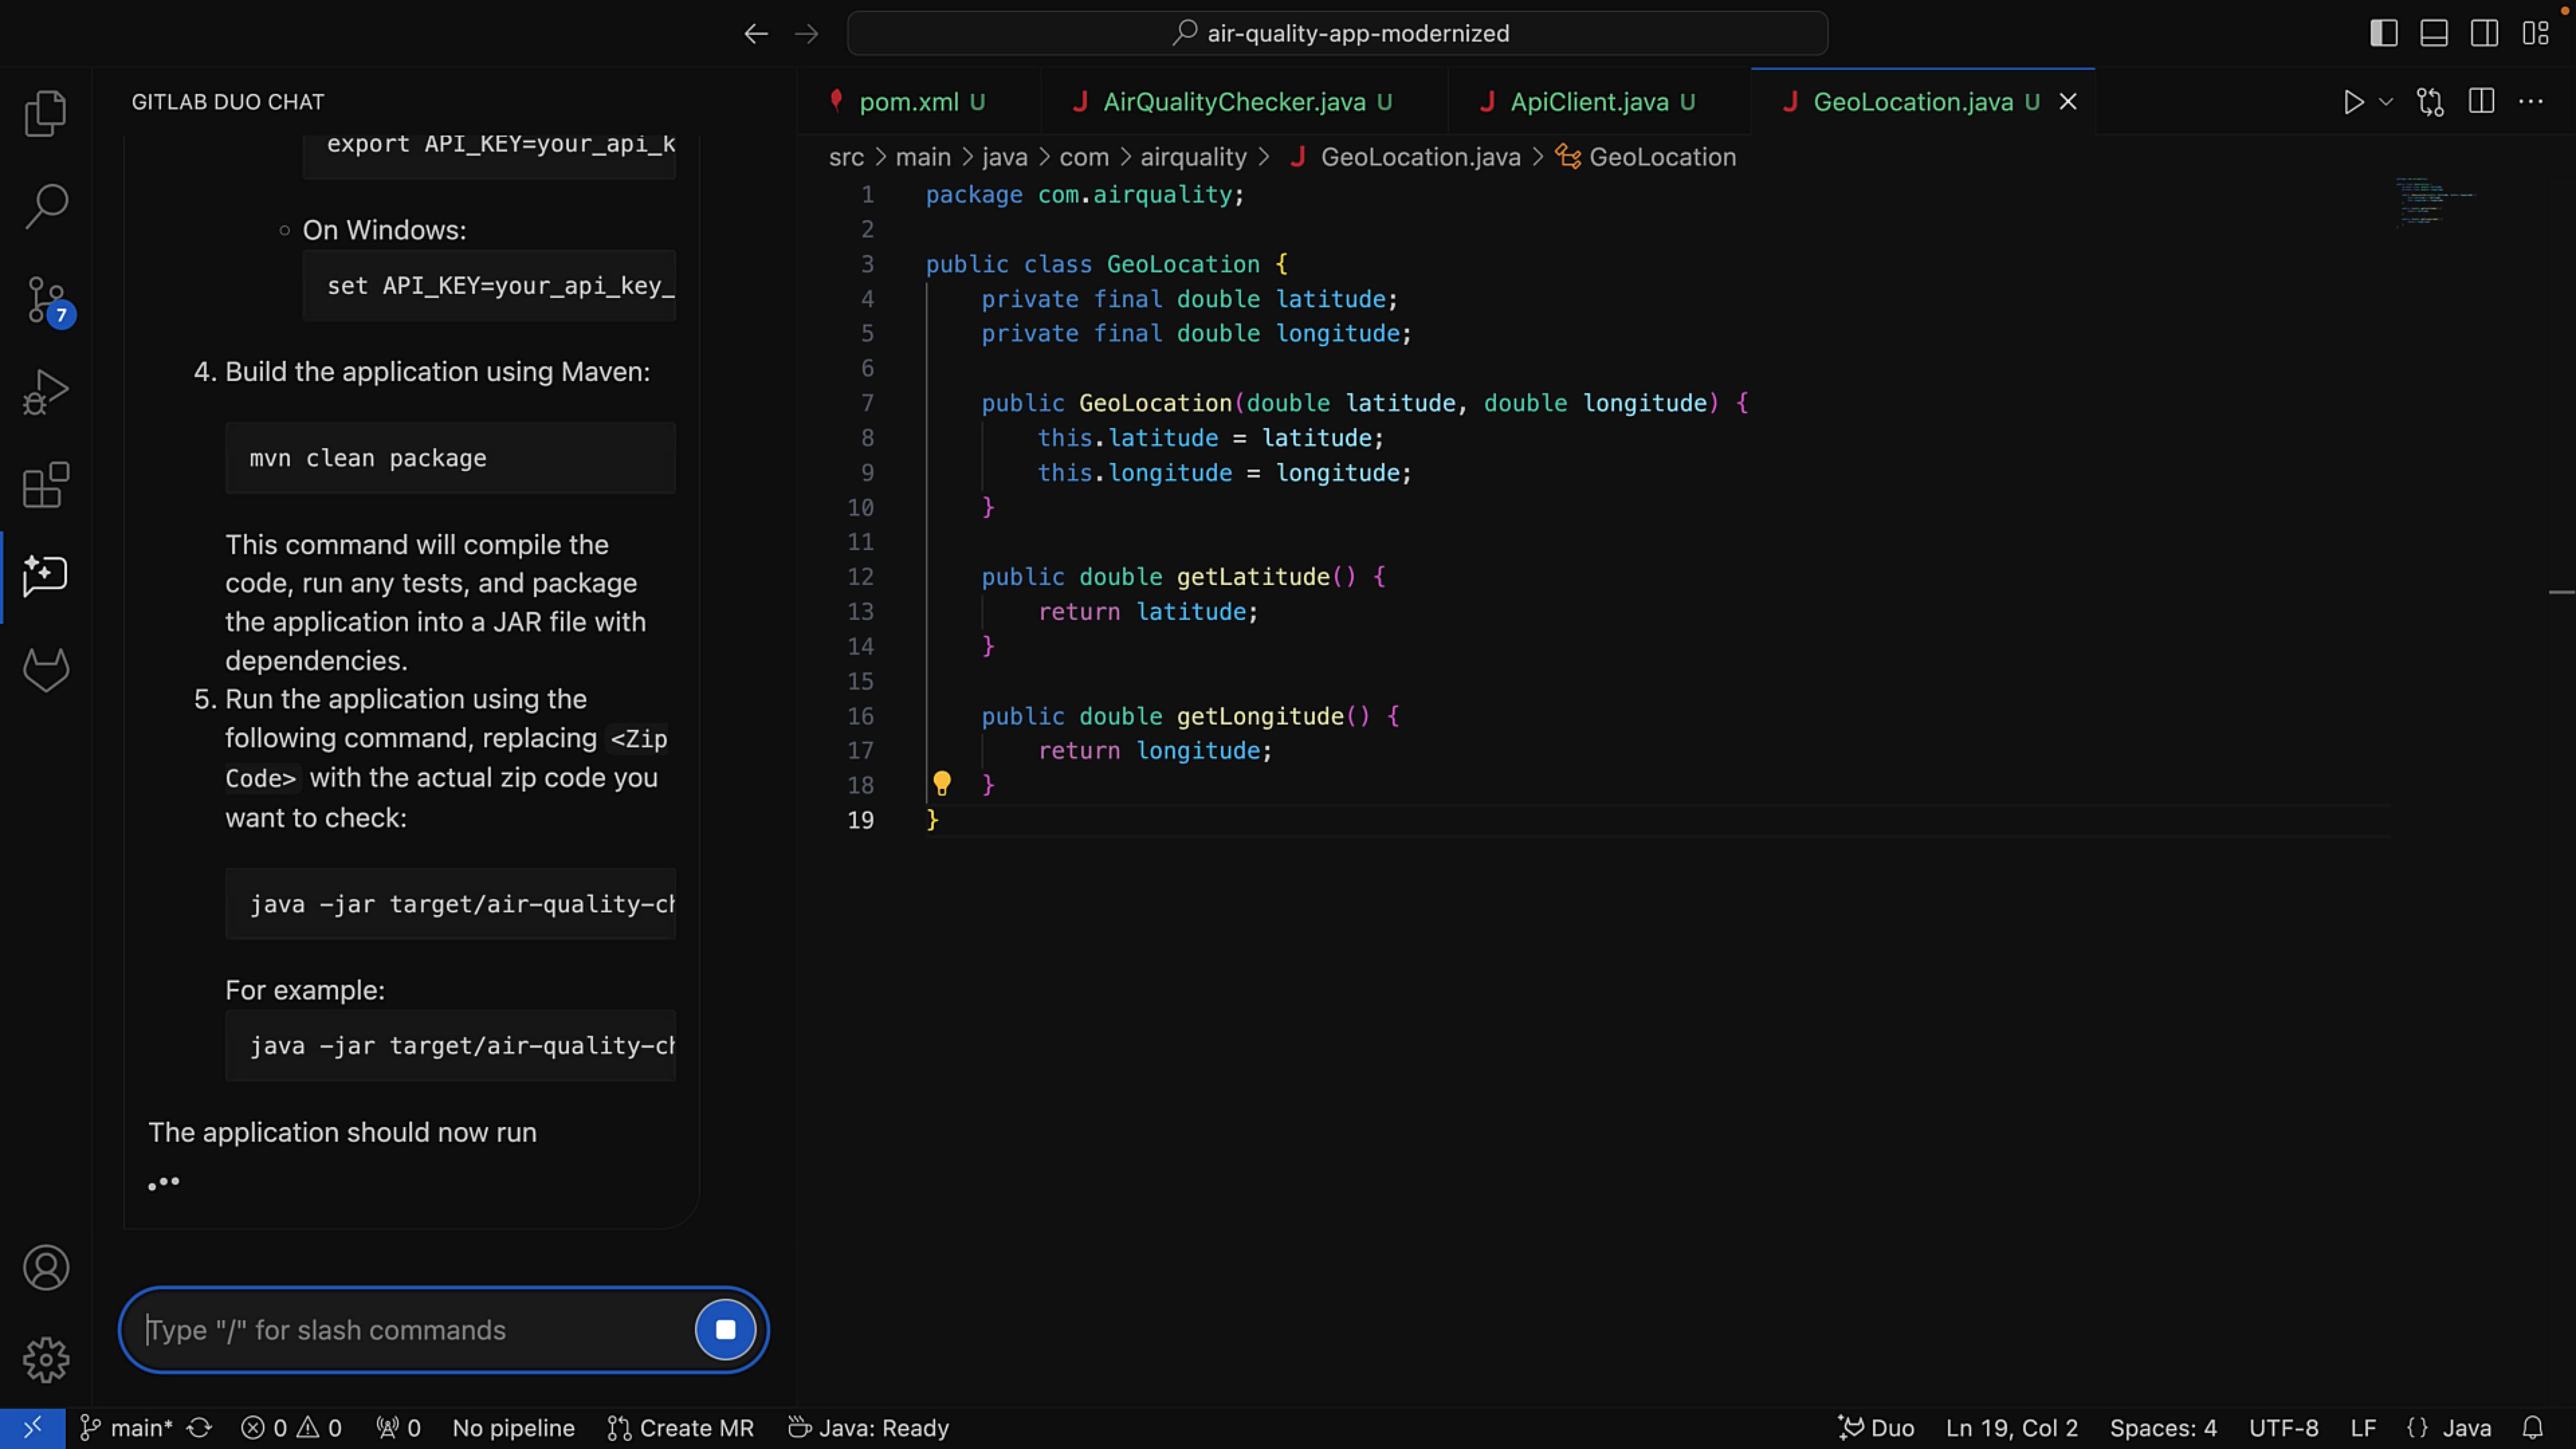
Task: Open changes compare icon in editor toolbar
Action: 2430,102
